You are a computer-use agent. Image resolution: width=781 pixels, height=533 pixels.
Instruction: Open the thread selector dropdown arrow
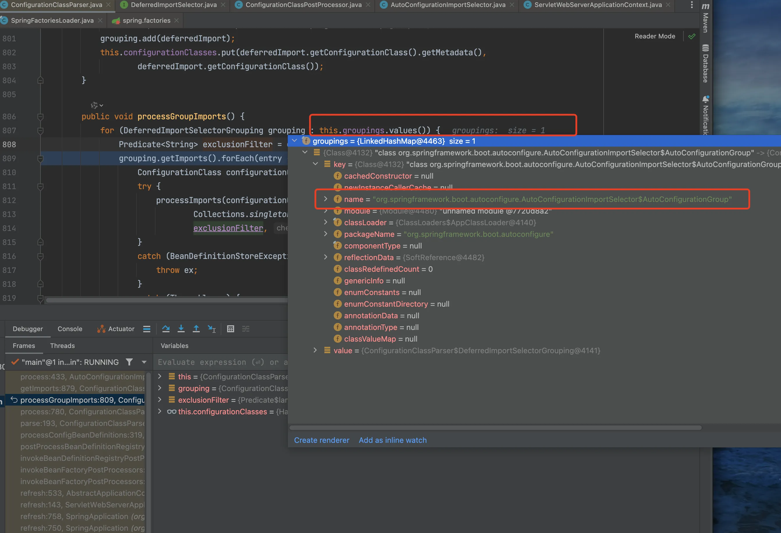coord(144,362)
